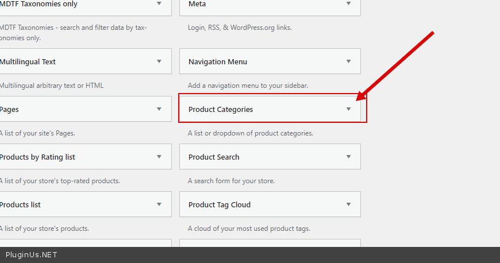This screenshot has width=500, height=263.
Task: Expand the Multilingual Text widget arrow
Action: [x=159, y=61]
